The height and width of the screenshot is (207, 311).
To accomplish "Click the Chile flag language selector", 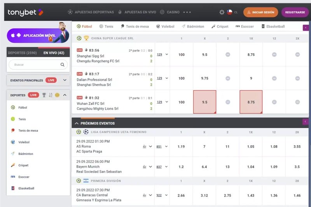I will pyautogui.click(x=230, y=12).
